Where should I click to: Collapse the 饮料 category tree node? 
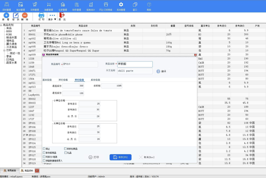point(4,50)
